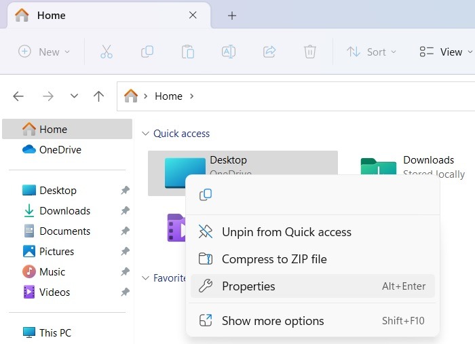The width and height of the screenshot is (475, 344).
Task: Click the Paste clipboard icon
Action: pos(188,52)
